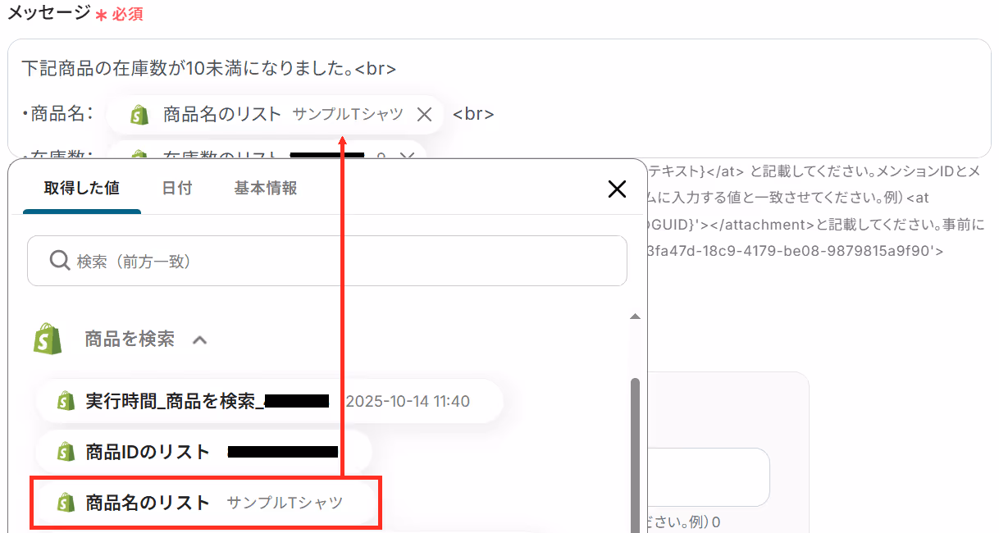Click Shopify icon on 実行時間 row

click(66, 401)
